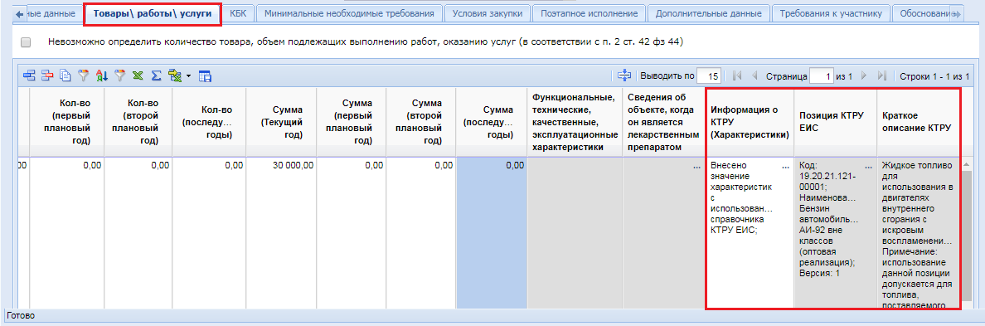Click 'Сумма (Текущий год)' column header

[x=281, y=122]
